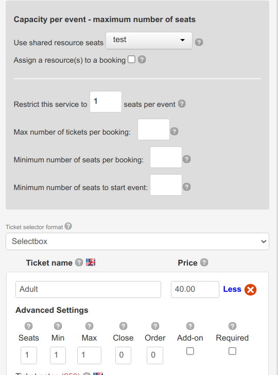
Task: Click help icon next to seats per event
Action: (182, 104)
